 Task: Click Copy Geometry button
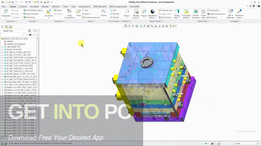click(x=31, y=14)
